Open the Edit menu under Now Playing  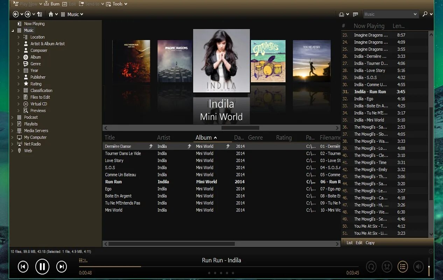pyautogui.click(x=359, y=243)
